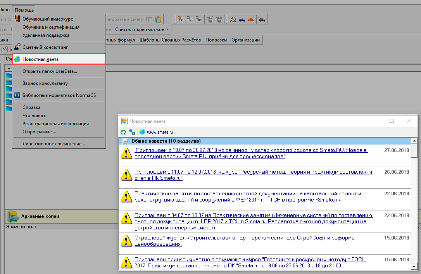This screenshot has width=421, height=274.
Task: Switch to the Поправки tab
Action: [216, 40]
